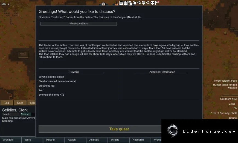
Task: Click the magnifying glass search icon
Action: 148,3
